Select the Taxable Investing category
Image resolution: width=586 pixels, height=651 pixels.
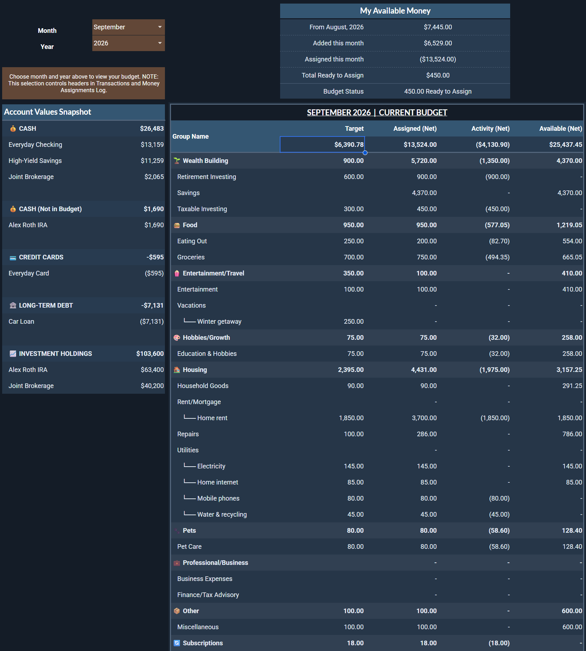(202, 209)
